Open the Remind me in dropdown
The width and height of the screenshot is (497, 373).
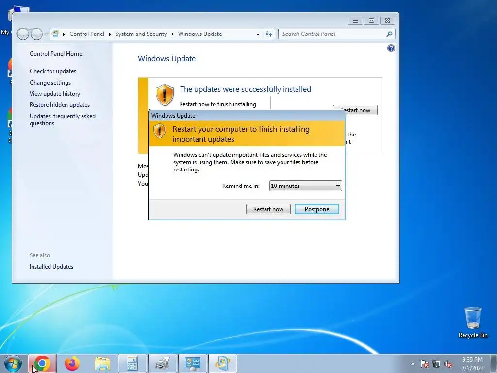(x=306, y=186)
